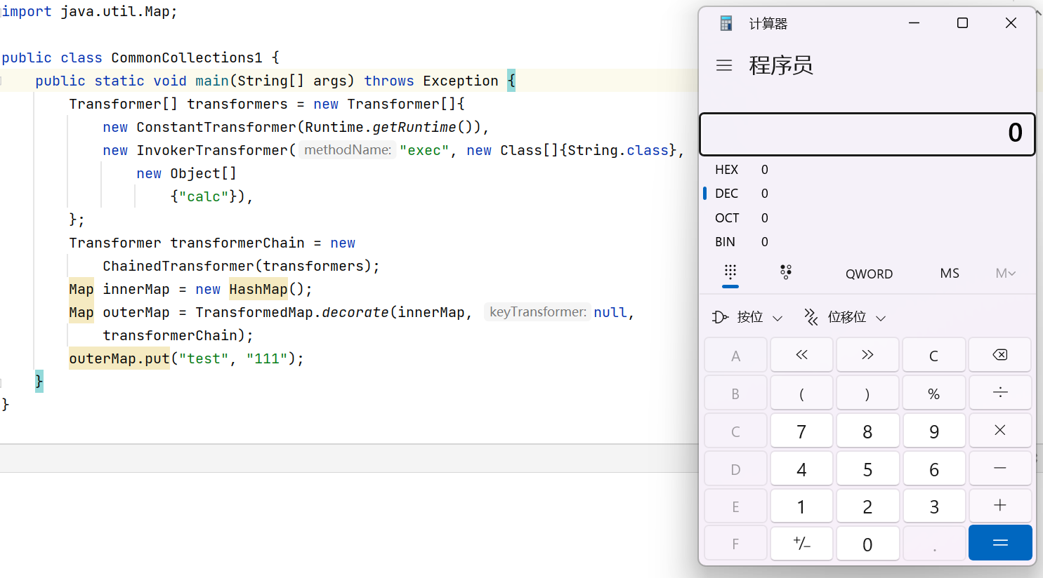The image size is (1043, 578).
Task: Click the plus + button
Action: [x=1000, y=506]
